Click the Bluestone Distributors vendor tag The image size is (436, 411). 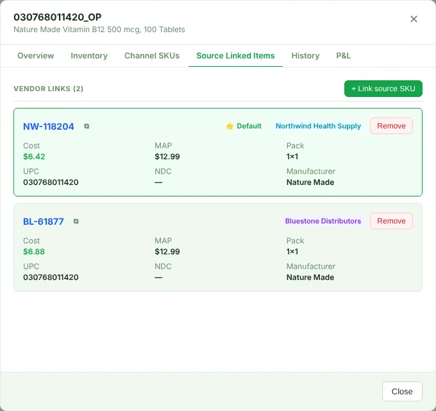click(323, 221)
